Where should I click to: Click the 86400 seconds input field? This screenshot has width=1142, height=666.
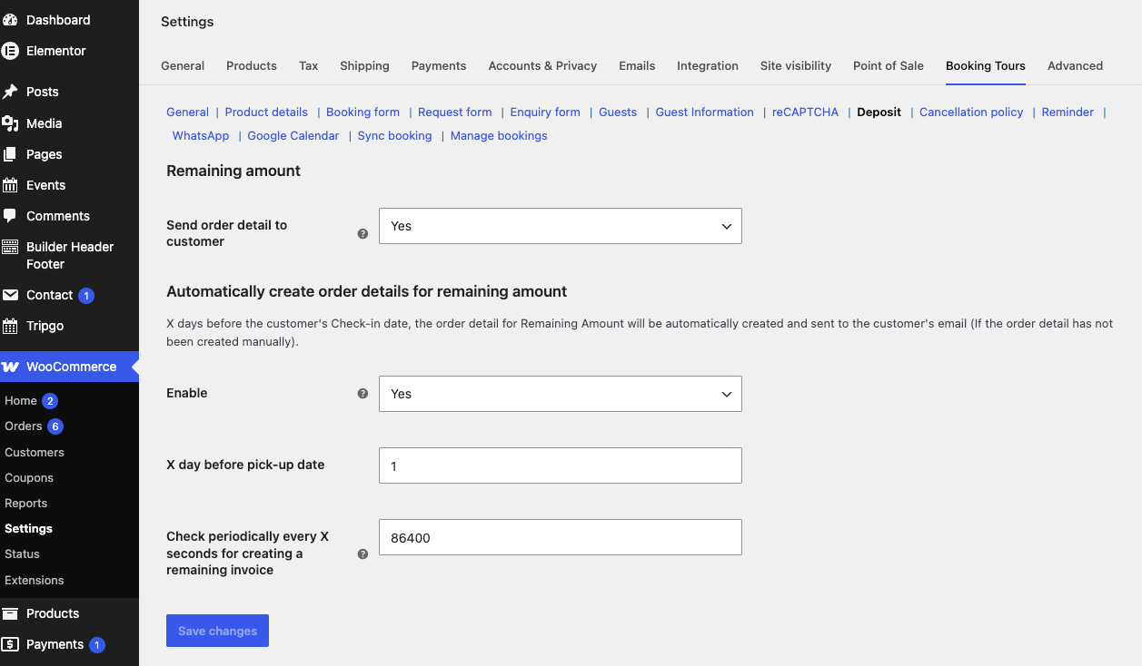coord(561,537)
